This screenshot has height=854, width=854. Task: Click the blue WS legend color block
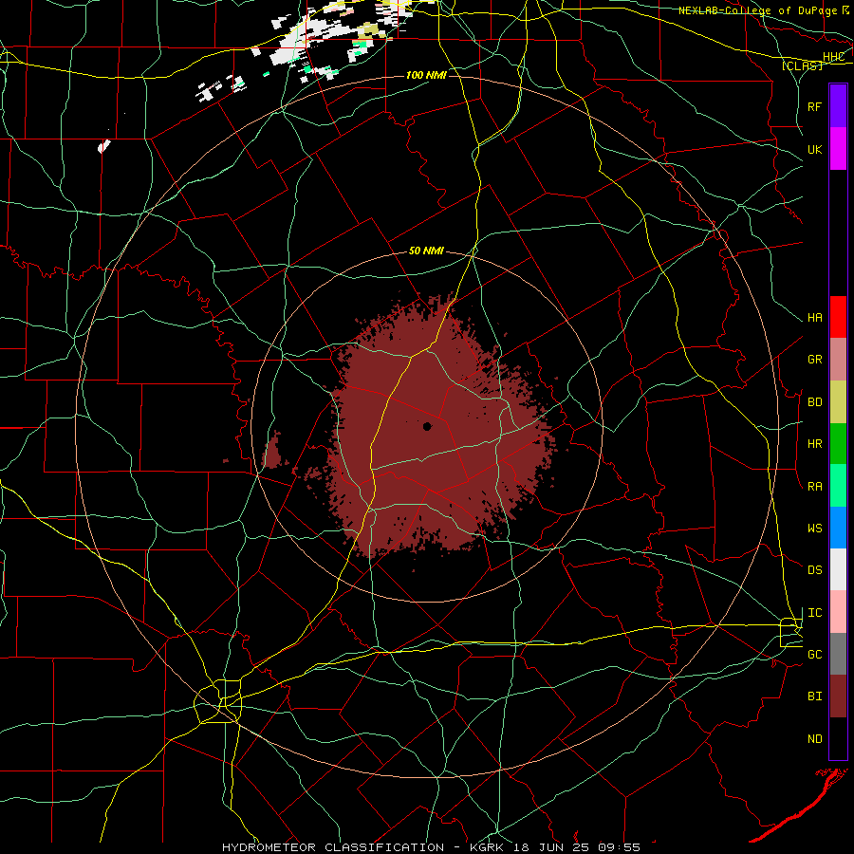(x=838, y=528)
